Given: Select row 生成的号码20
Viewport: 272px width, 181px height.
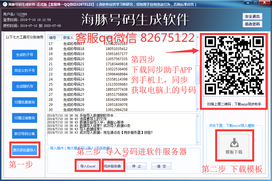Looking at the screenshot, I should 121,59.
